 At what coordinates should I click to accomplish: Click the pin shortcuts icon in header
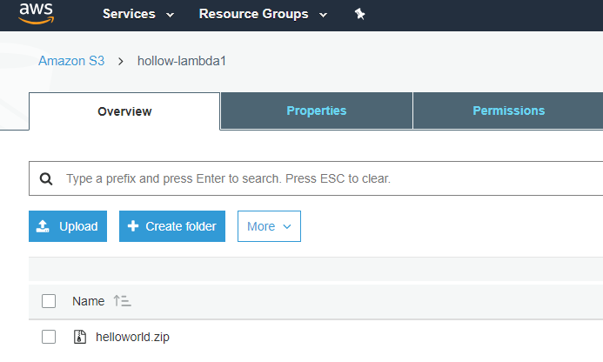(360, 15)
